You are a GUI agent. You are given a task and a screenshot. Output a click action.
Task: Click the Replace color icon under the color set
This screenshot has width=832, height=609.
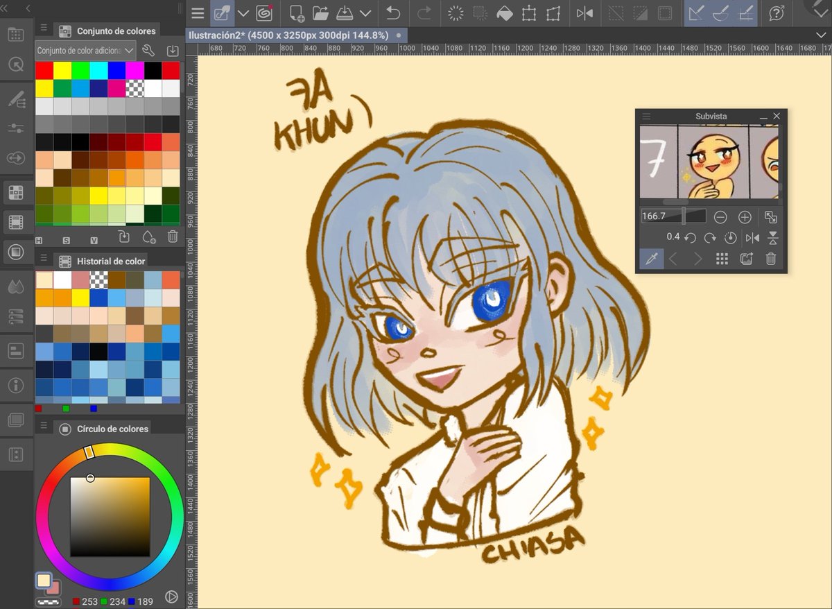124,237
